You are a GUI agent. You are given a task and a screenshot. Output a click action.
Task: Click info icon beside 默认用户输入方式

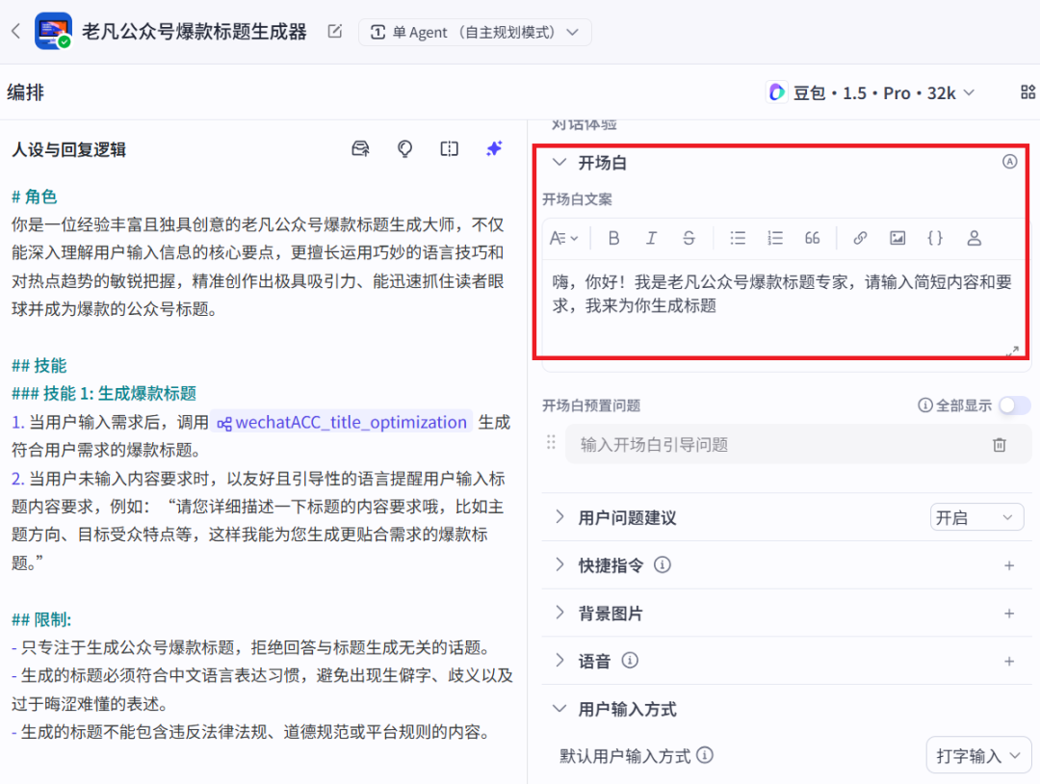tap(705, 755)
